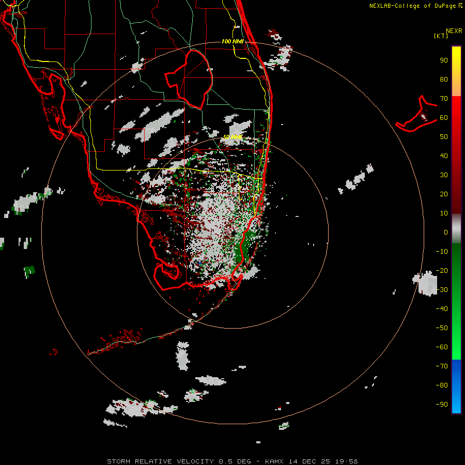Click the NEXR label at top right
This screenshot has height=465, width=465.
point(454,31)
